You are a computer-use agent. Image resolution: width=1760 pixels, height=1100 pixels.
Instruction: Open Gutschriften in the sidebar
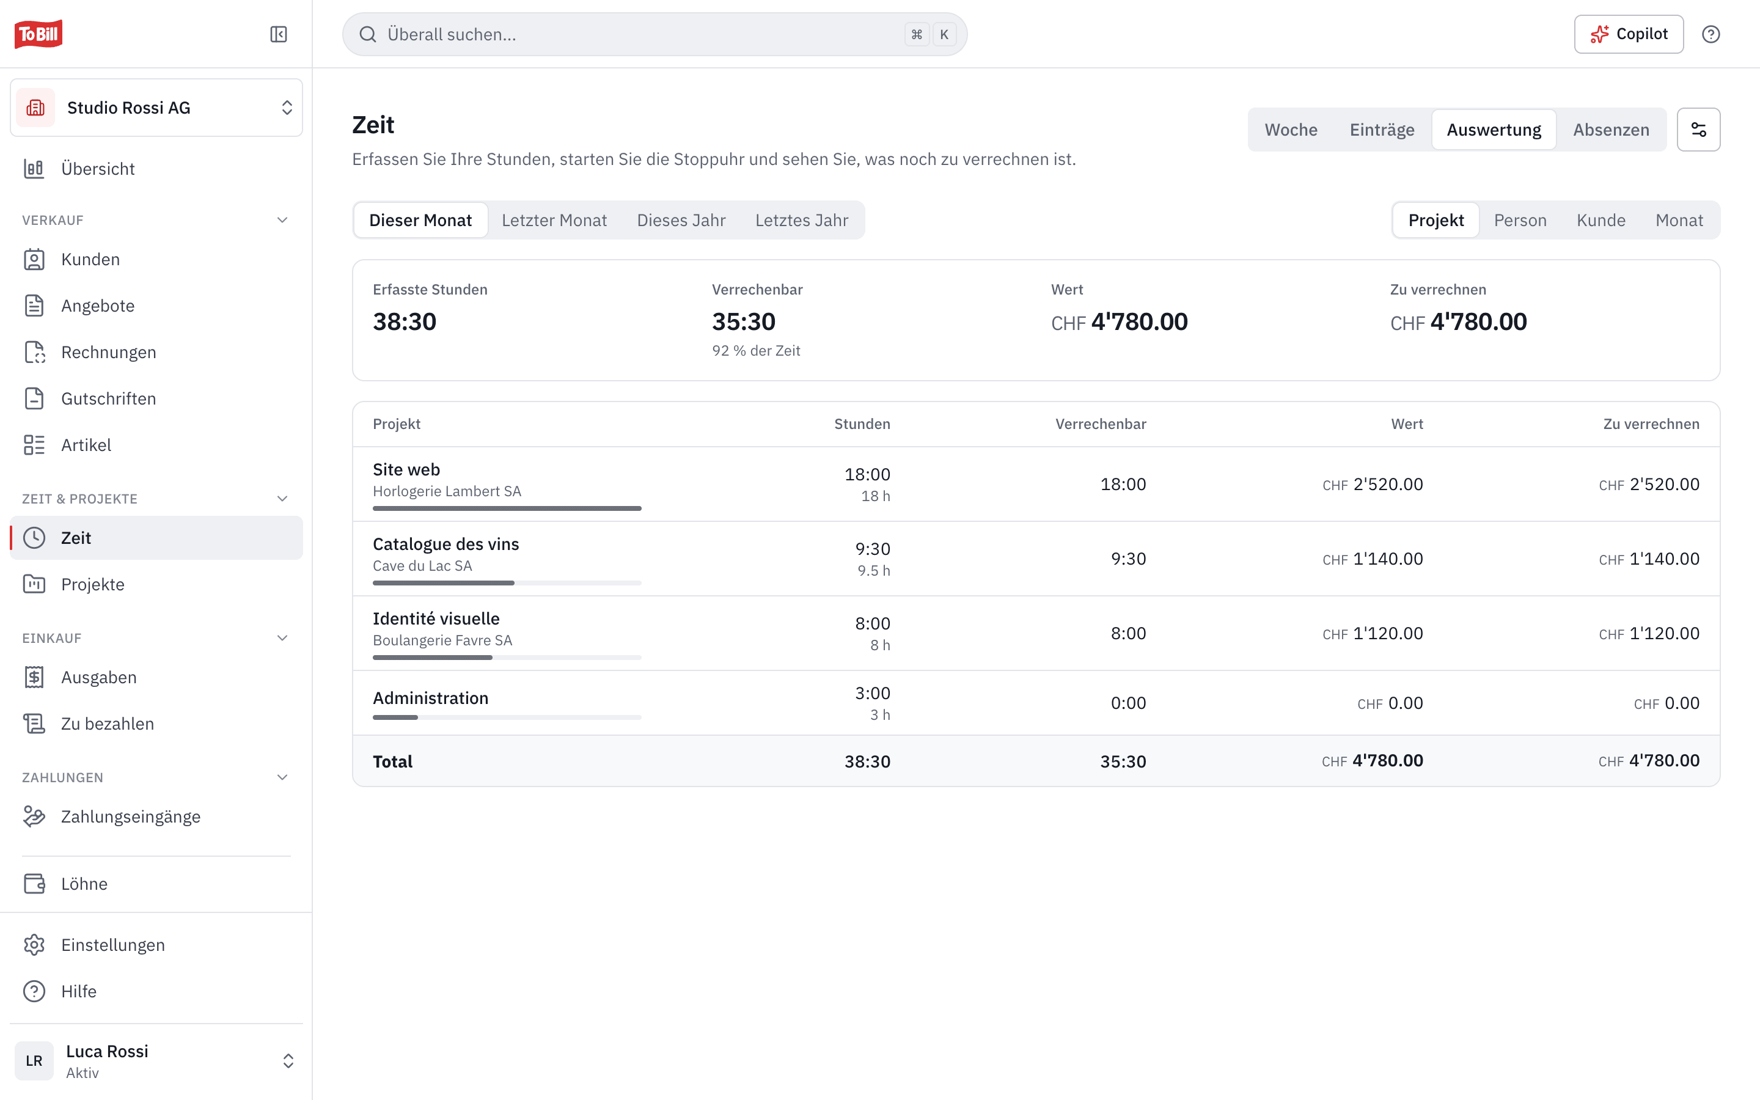point(156,398)
